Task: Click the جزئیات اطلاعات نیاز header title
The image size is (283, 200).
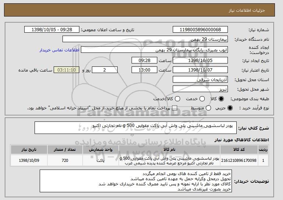Action: click(247, 10)
